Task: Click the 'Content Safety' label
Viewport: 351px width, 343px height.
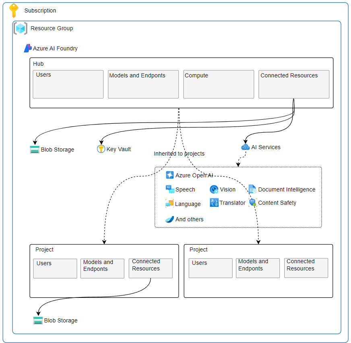Action: [x=277, y=203]
